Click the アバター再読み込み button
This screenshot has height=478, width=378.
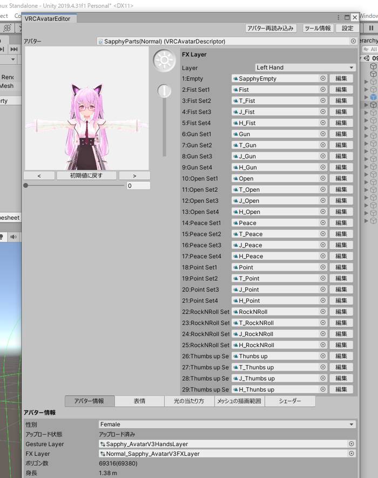point(271,28)
